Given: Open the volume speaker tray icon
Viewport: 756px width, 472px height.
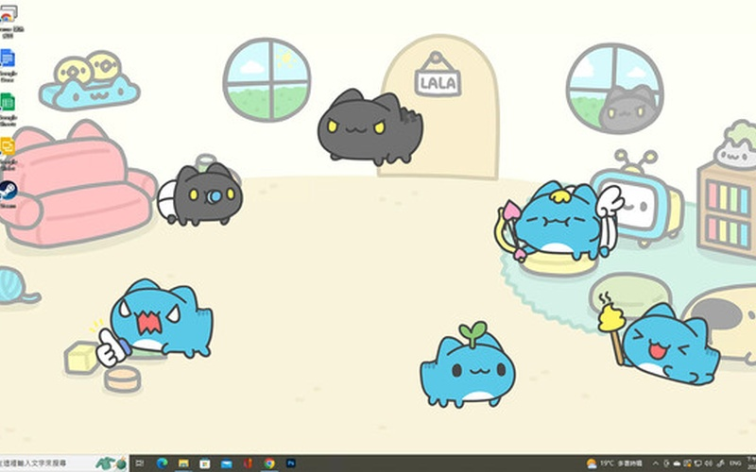Looking at the screenshot, I should click(x=709, y=464).
